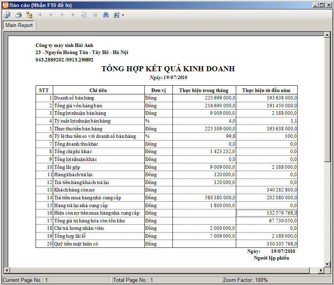Click the Export Report icon
334x285 pixels.
point(7,15)
